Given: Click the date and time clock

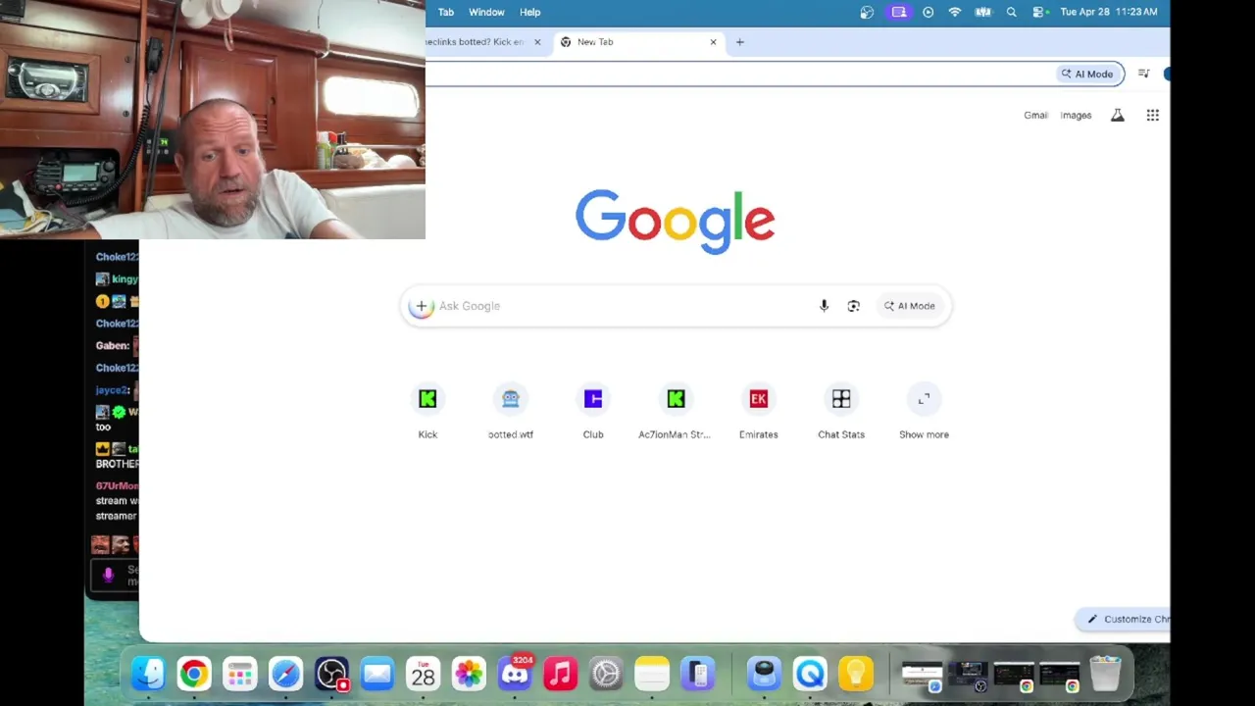Looking at the screenshot, I should [1109, 12].
